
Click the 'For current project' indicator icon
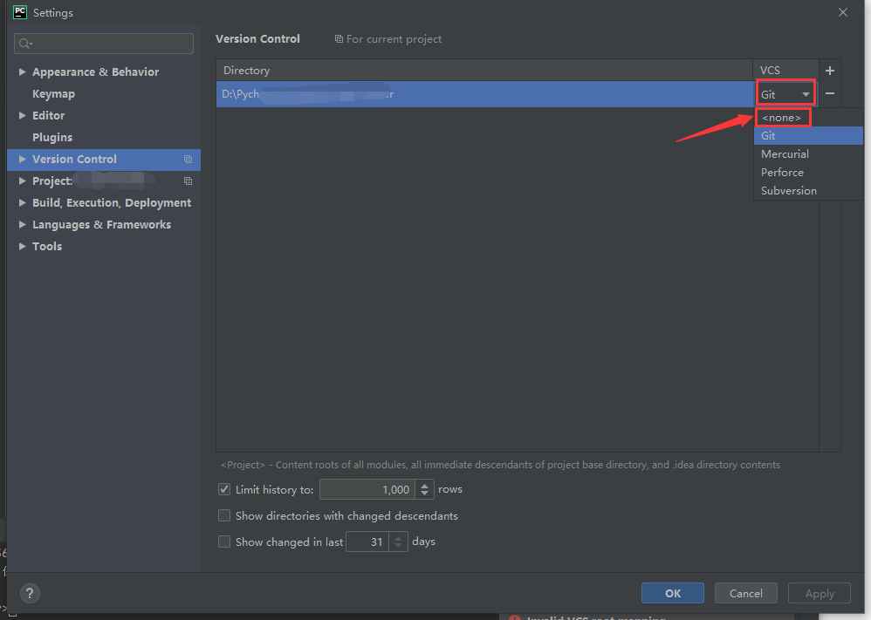click(x=339, y=38)
